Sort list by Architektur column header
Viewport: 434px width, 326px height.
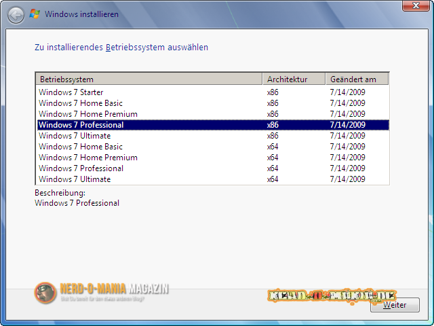294,79
